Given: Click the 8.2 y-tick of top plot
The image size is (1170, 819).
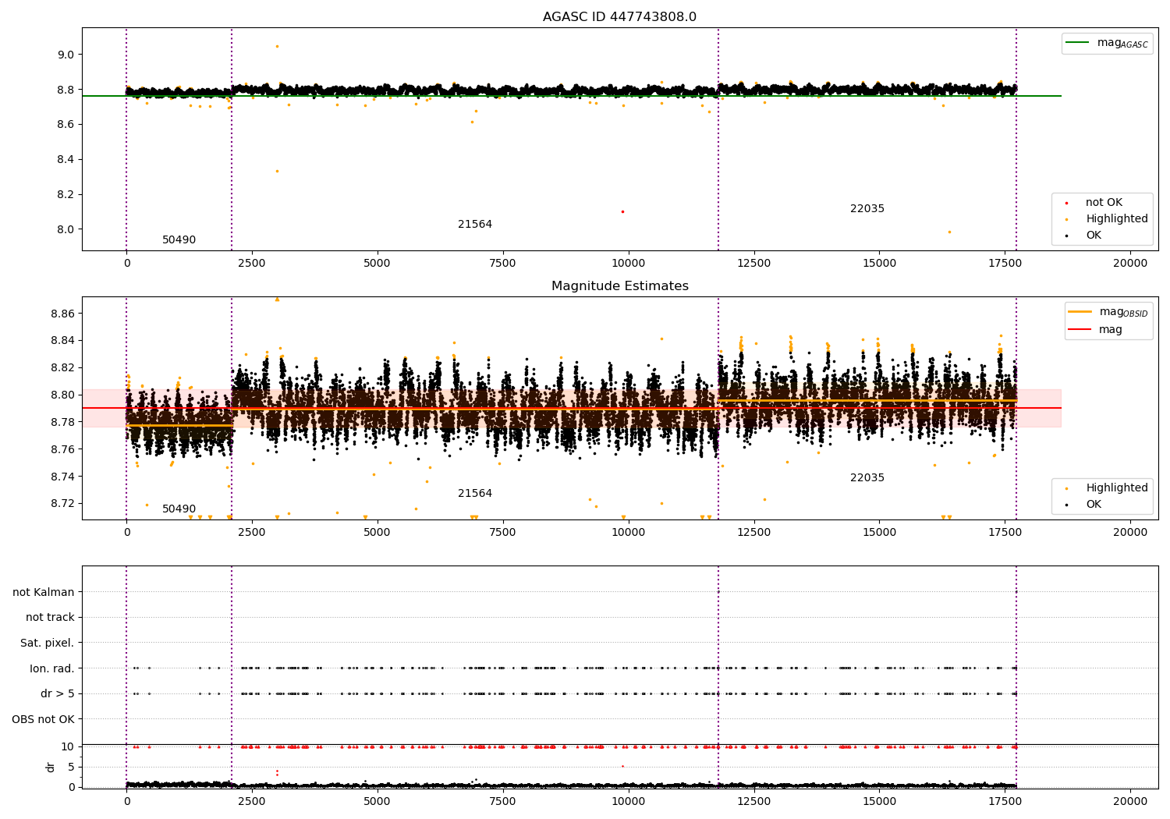Looking at the screenshot, I should coord(65,195).
